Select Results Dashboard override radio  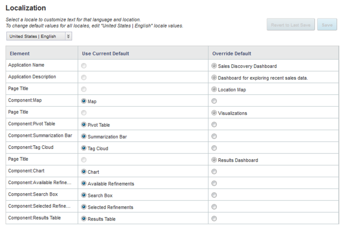[214, 160]
